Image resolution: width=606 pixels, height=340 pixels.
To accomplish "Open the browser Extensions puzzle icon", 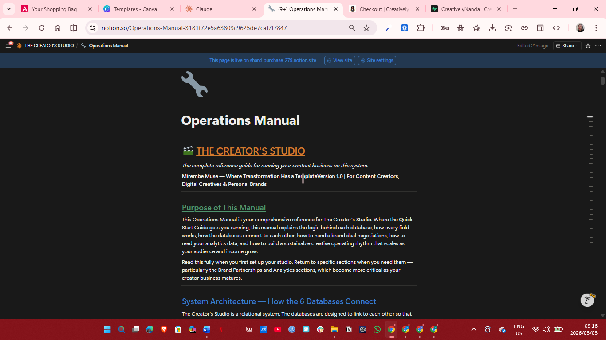I will coord(421,28).
